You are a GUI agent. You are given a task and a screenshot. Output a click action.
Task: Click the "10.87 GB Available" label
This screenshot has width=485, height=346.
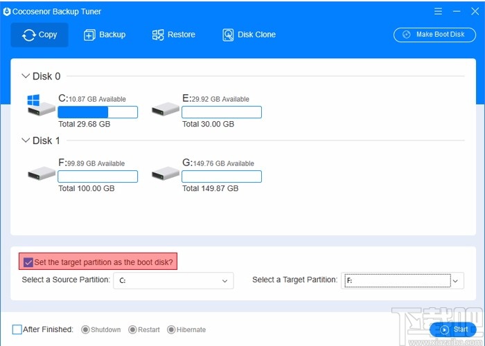tap(97, 99)
